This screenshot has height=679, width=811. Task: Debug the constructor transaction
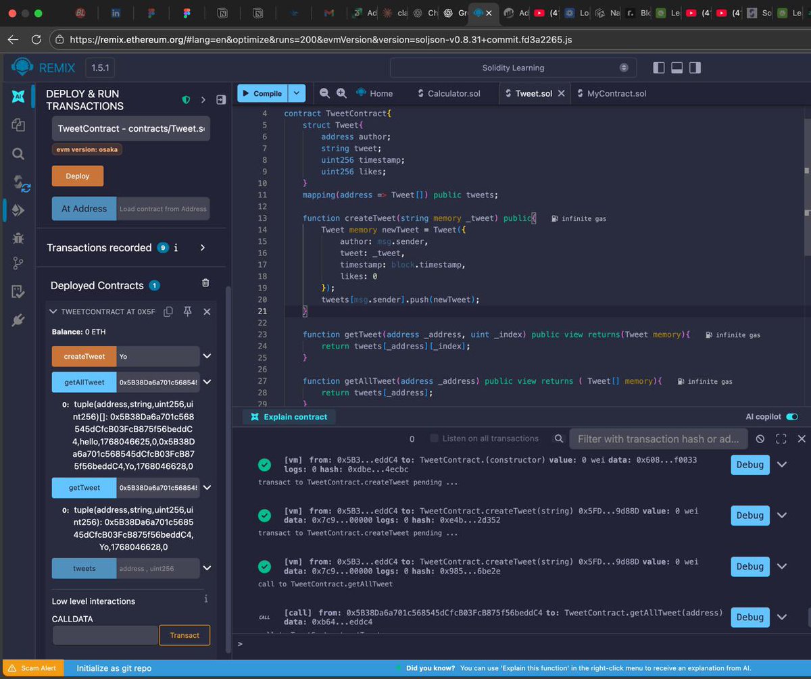coord(749,465)
